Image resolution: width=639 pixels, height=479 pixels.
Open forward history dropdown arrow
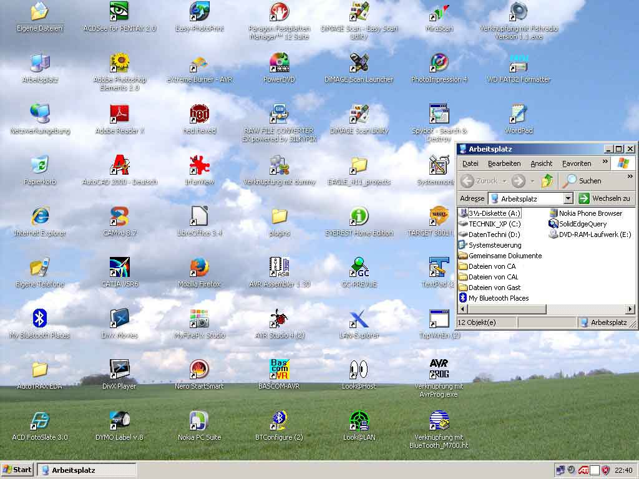[x=532, y=181]
